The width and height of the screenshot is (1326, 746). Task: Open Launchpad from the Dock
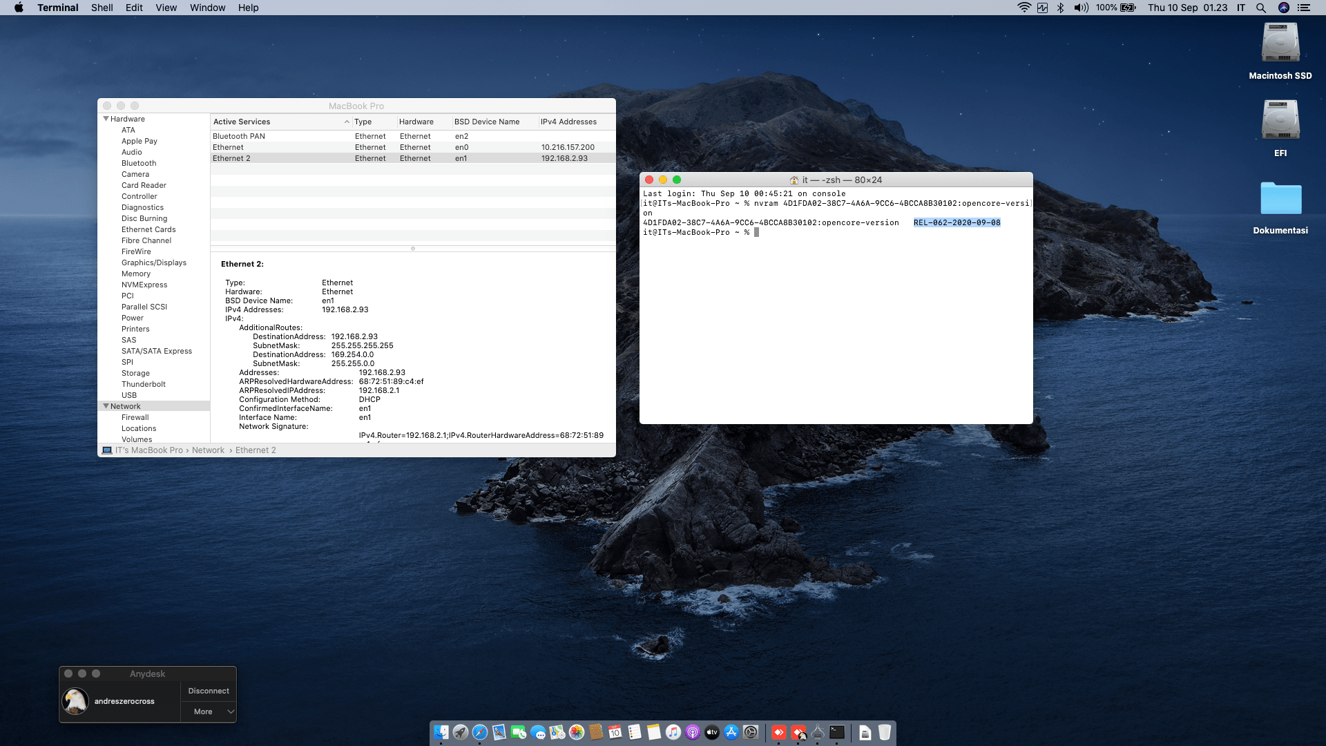tap(461, 732)
